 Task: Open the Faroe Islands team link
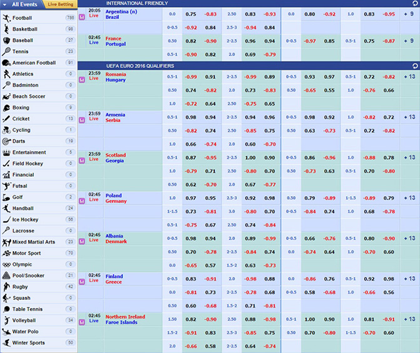click(121, 322)
